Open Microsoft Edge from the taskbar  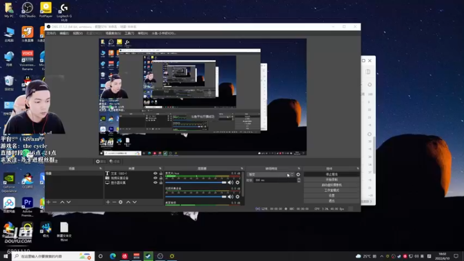[x=113, y=256]
